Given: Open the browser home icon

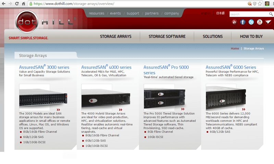Looking at the screenshot, I should point(23,3).
